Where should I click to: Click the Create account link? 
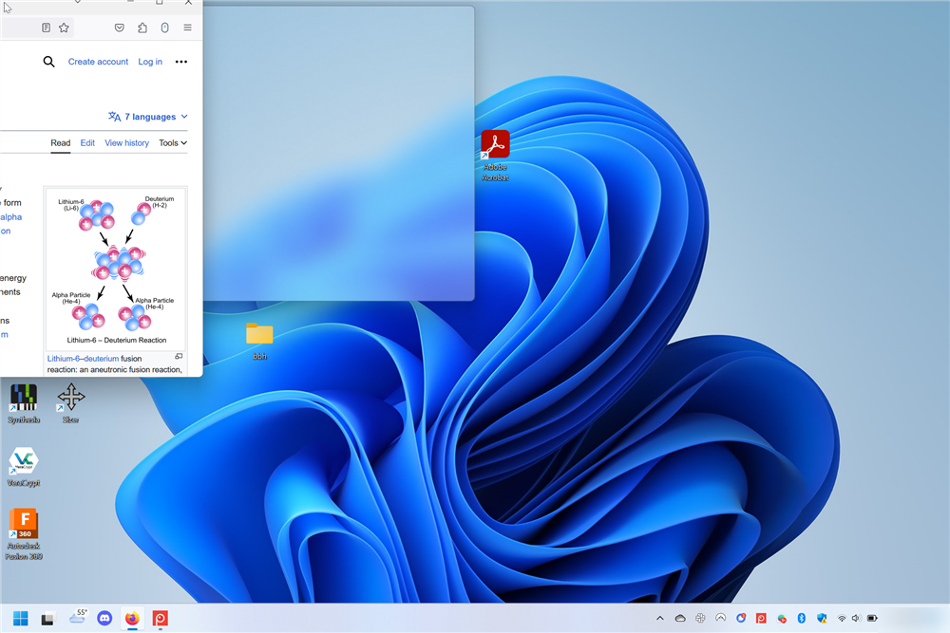[x=98, y=62]
